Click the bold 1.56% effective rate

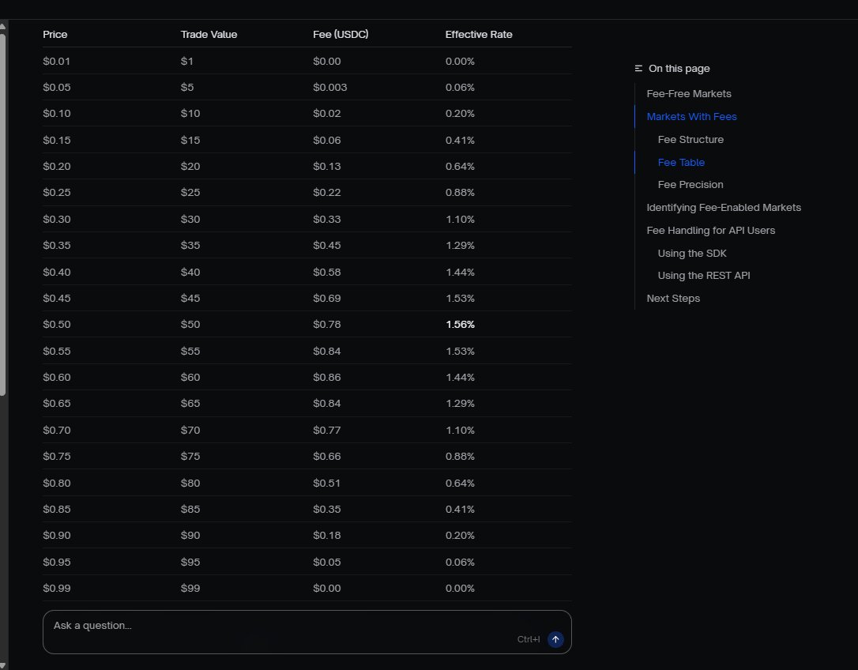point(460,325)
